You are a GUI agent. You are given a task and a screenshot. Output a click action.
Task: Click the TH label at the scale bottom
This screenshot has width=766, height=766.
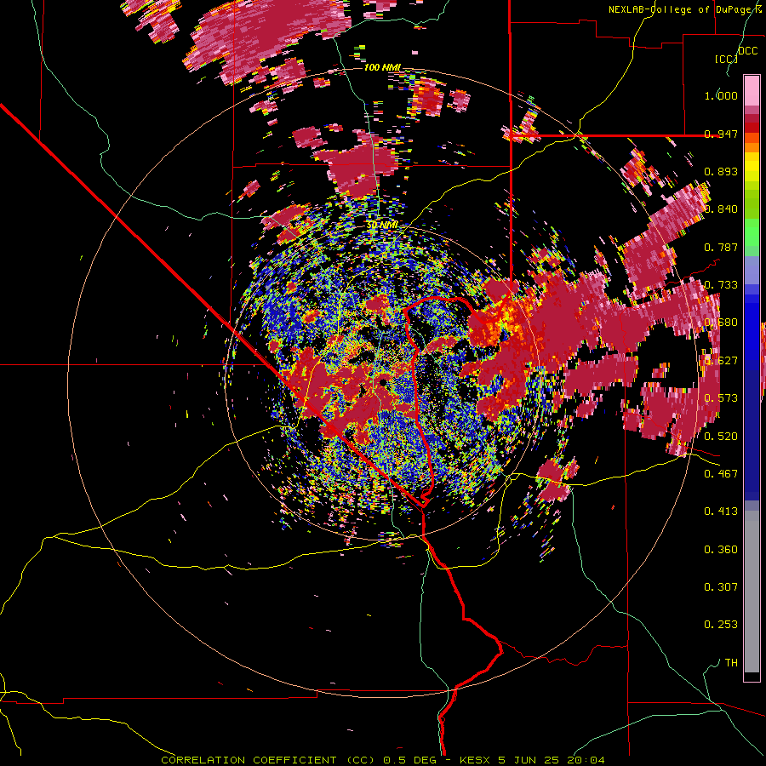[731, 663]
